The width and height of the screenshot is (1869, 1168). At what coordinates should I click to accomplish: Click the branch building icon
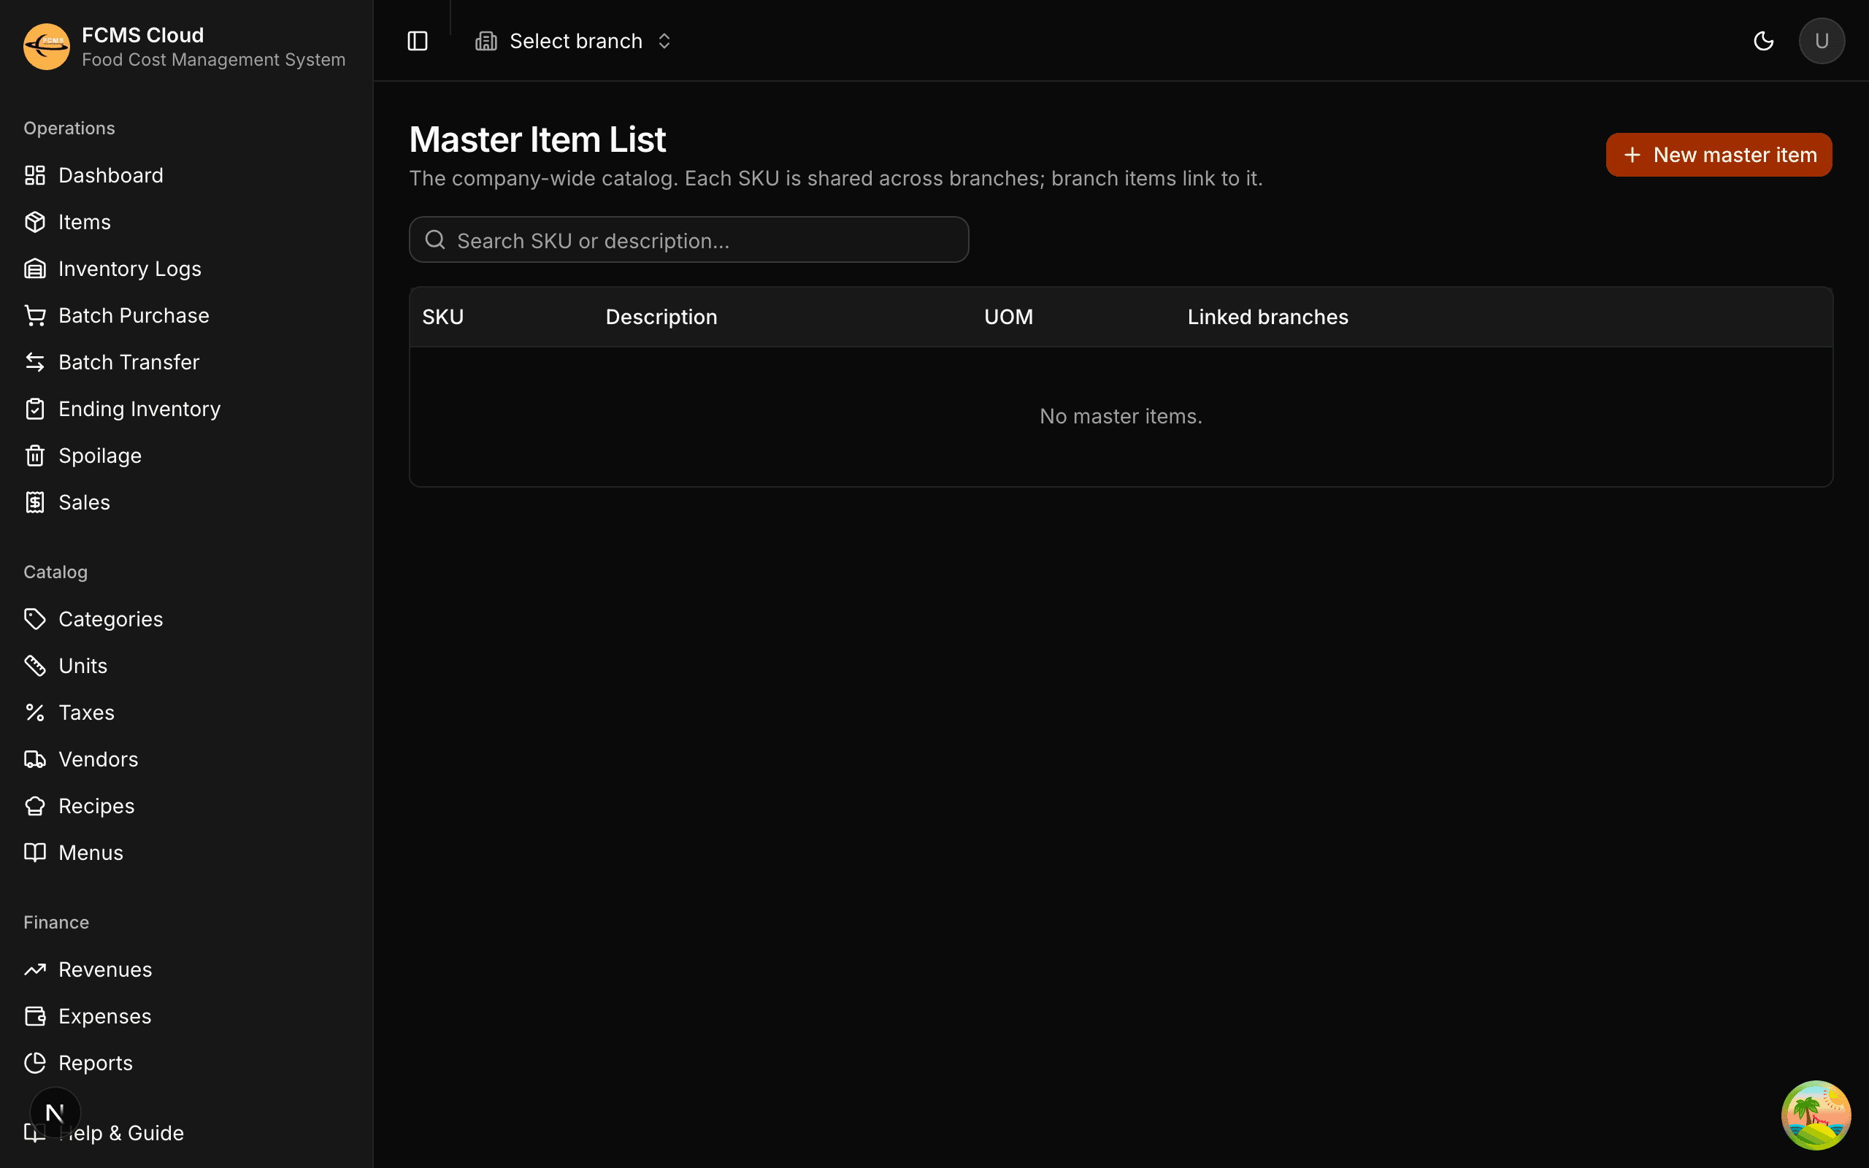tap(486, 41)
